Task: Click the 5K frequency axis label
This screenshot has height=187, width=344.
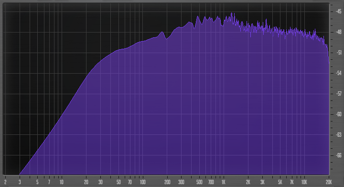Action: tap(280, 182)
